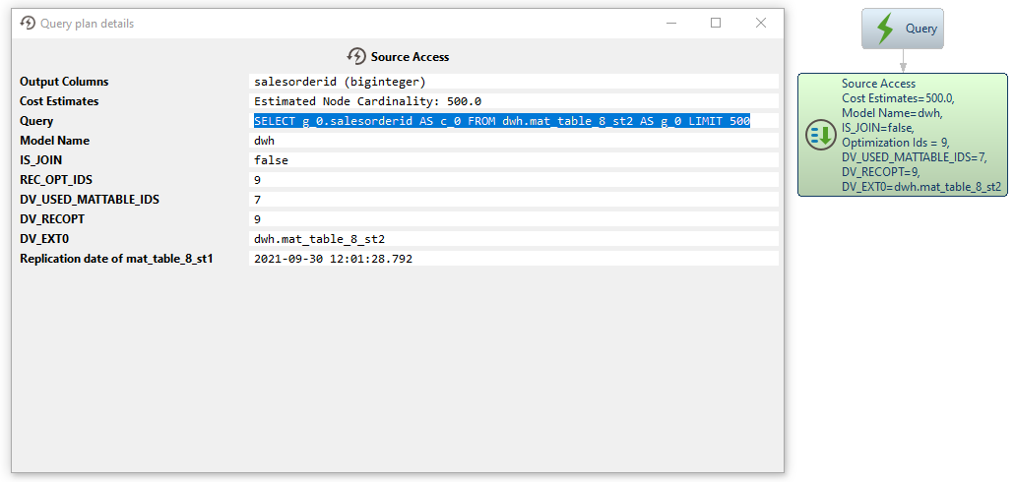Screen dimensions: 1015x482
Task: Click the REC_OPT_IDS value field
Action: [x=513, y=180]
